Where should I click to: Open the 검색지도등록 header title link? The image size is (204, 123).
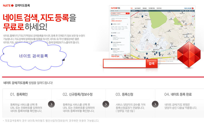(22, 5)
